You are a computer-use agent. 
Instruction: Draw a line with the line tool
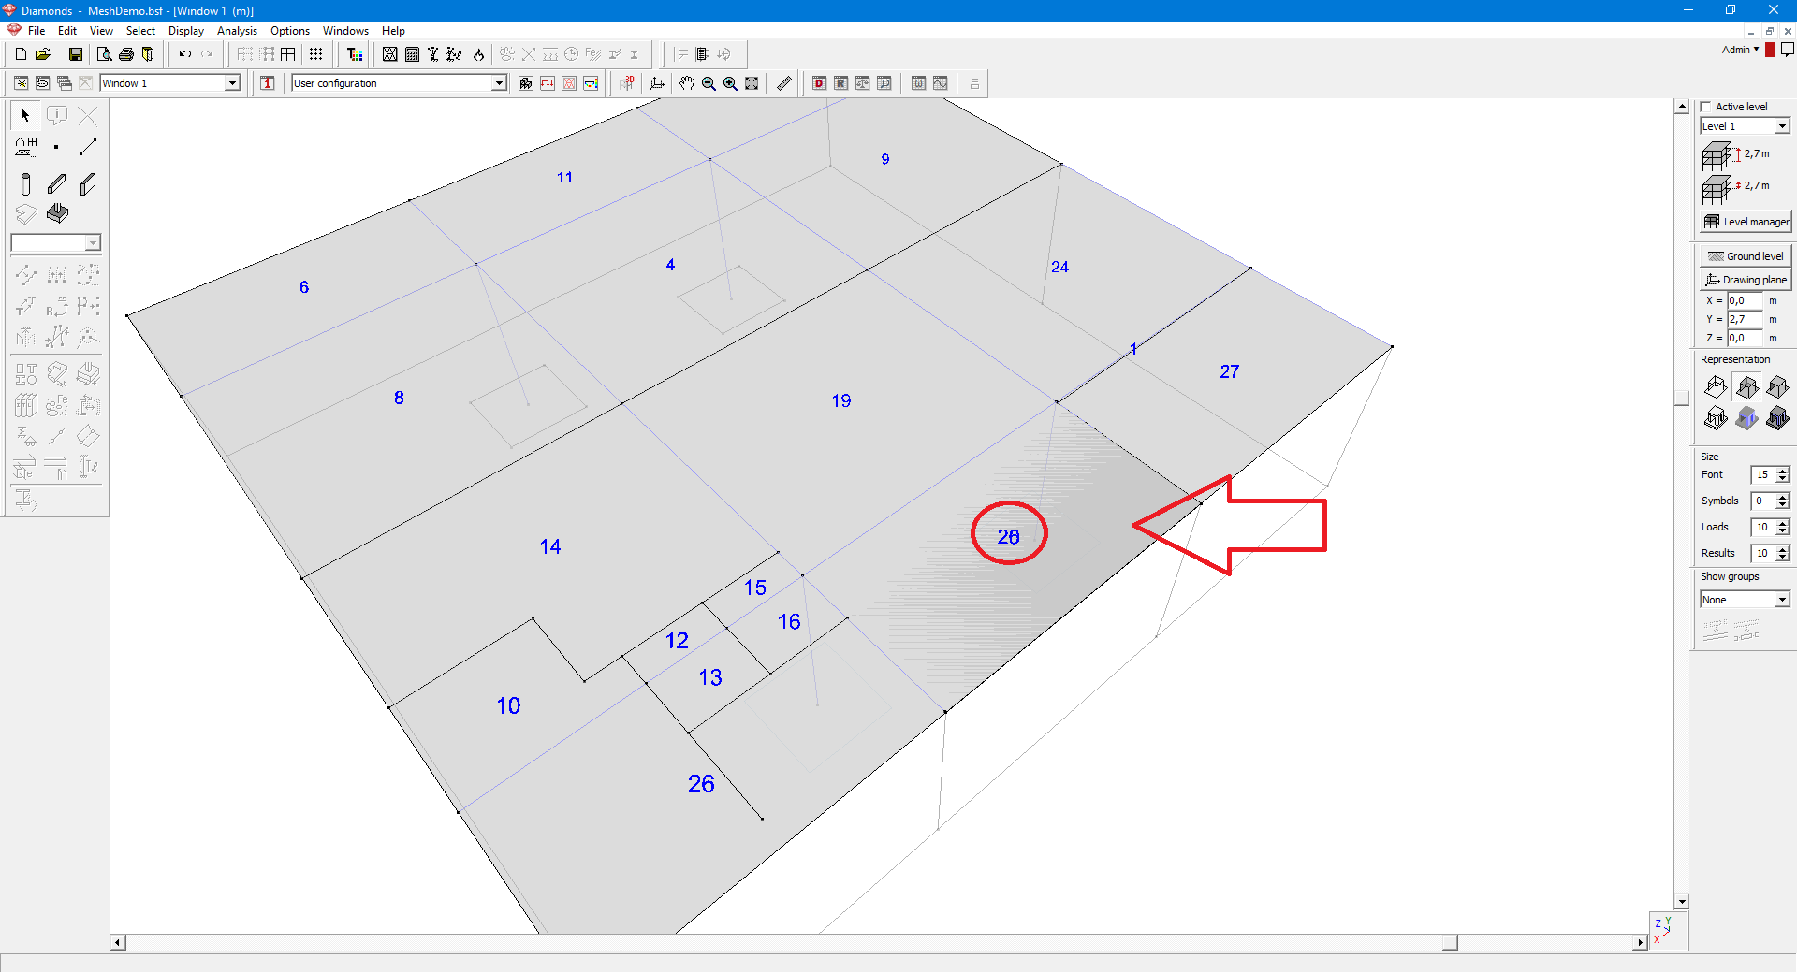(88, 147)
